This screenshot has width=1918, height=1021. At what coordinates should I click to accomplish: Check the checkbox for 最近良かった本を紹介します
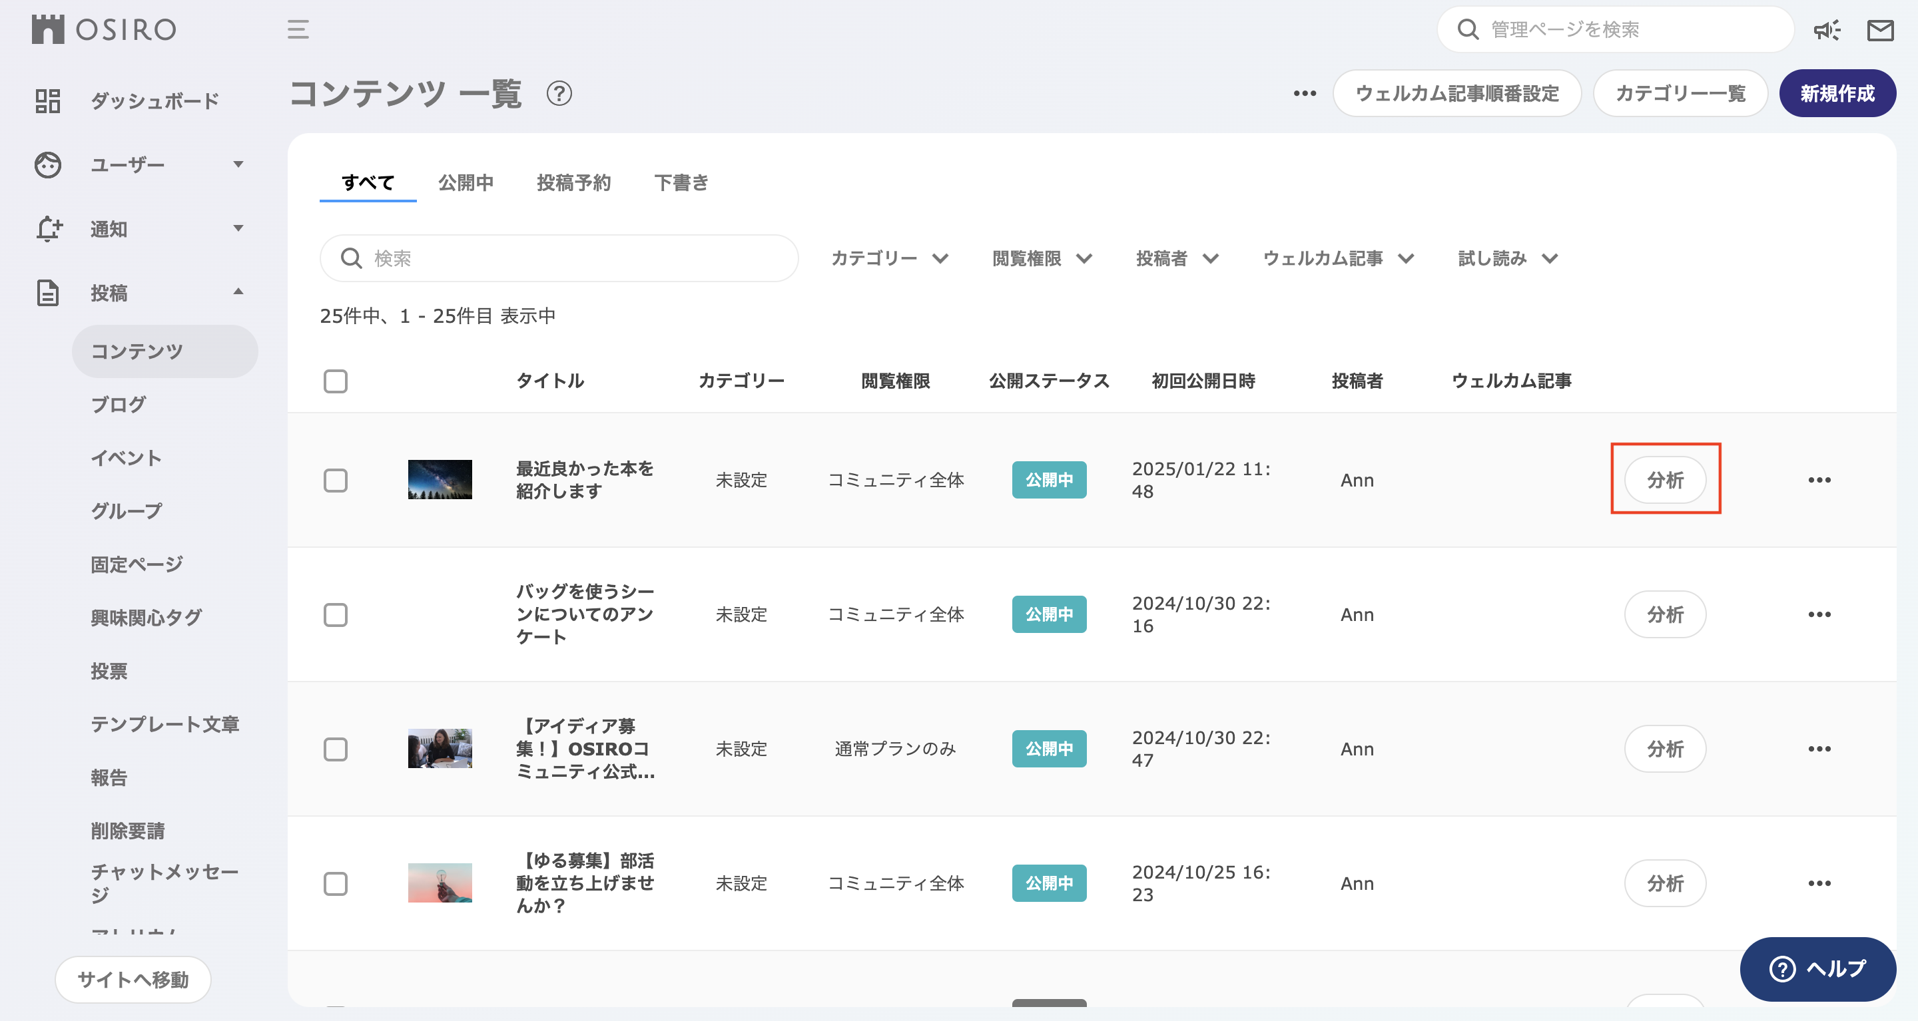click(x=336, y=480)
